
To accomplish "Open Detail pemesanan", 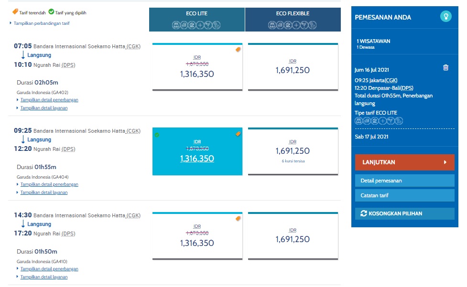I will [x=404, y=181].
